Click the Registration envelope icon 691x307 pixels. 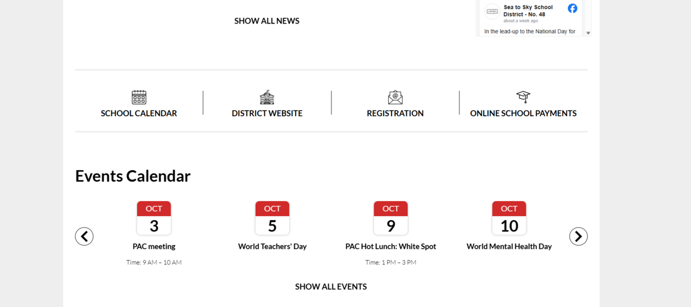(x=395, y=97)
